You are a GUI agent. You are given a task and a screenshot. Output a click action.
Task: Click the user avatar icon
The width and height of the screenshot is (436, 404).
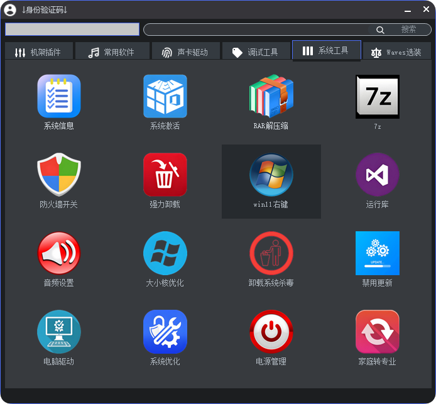coord(10,10)
